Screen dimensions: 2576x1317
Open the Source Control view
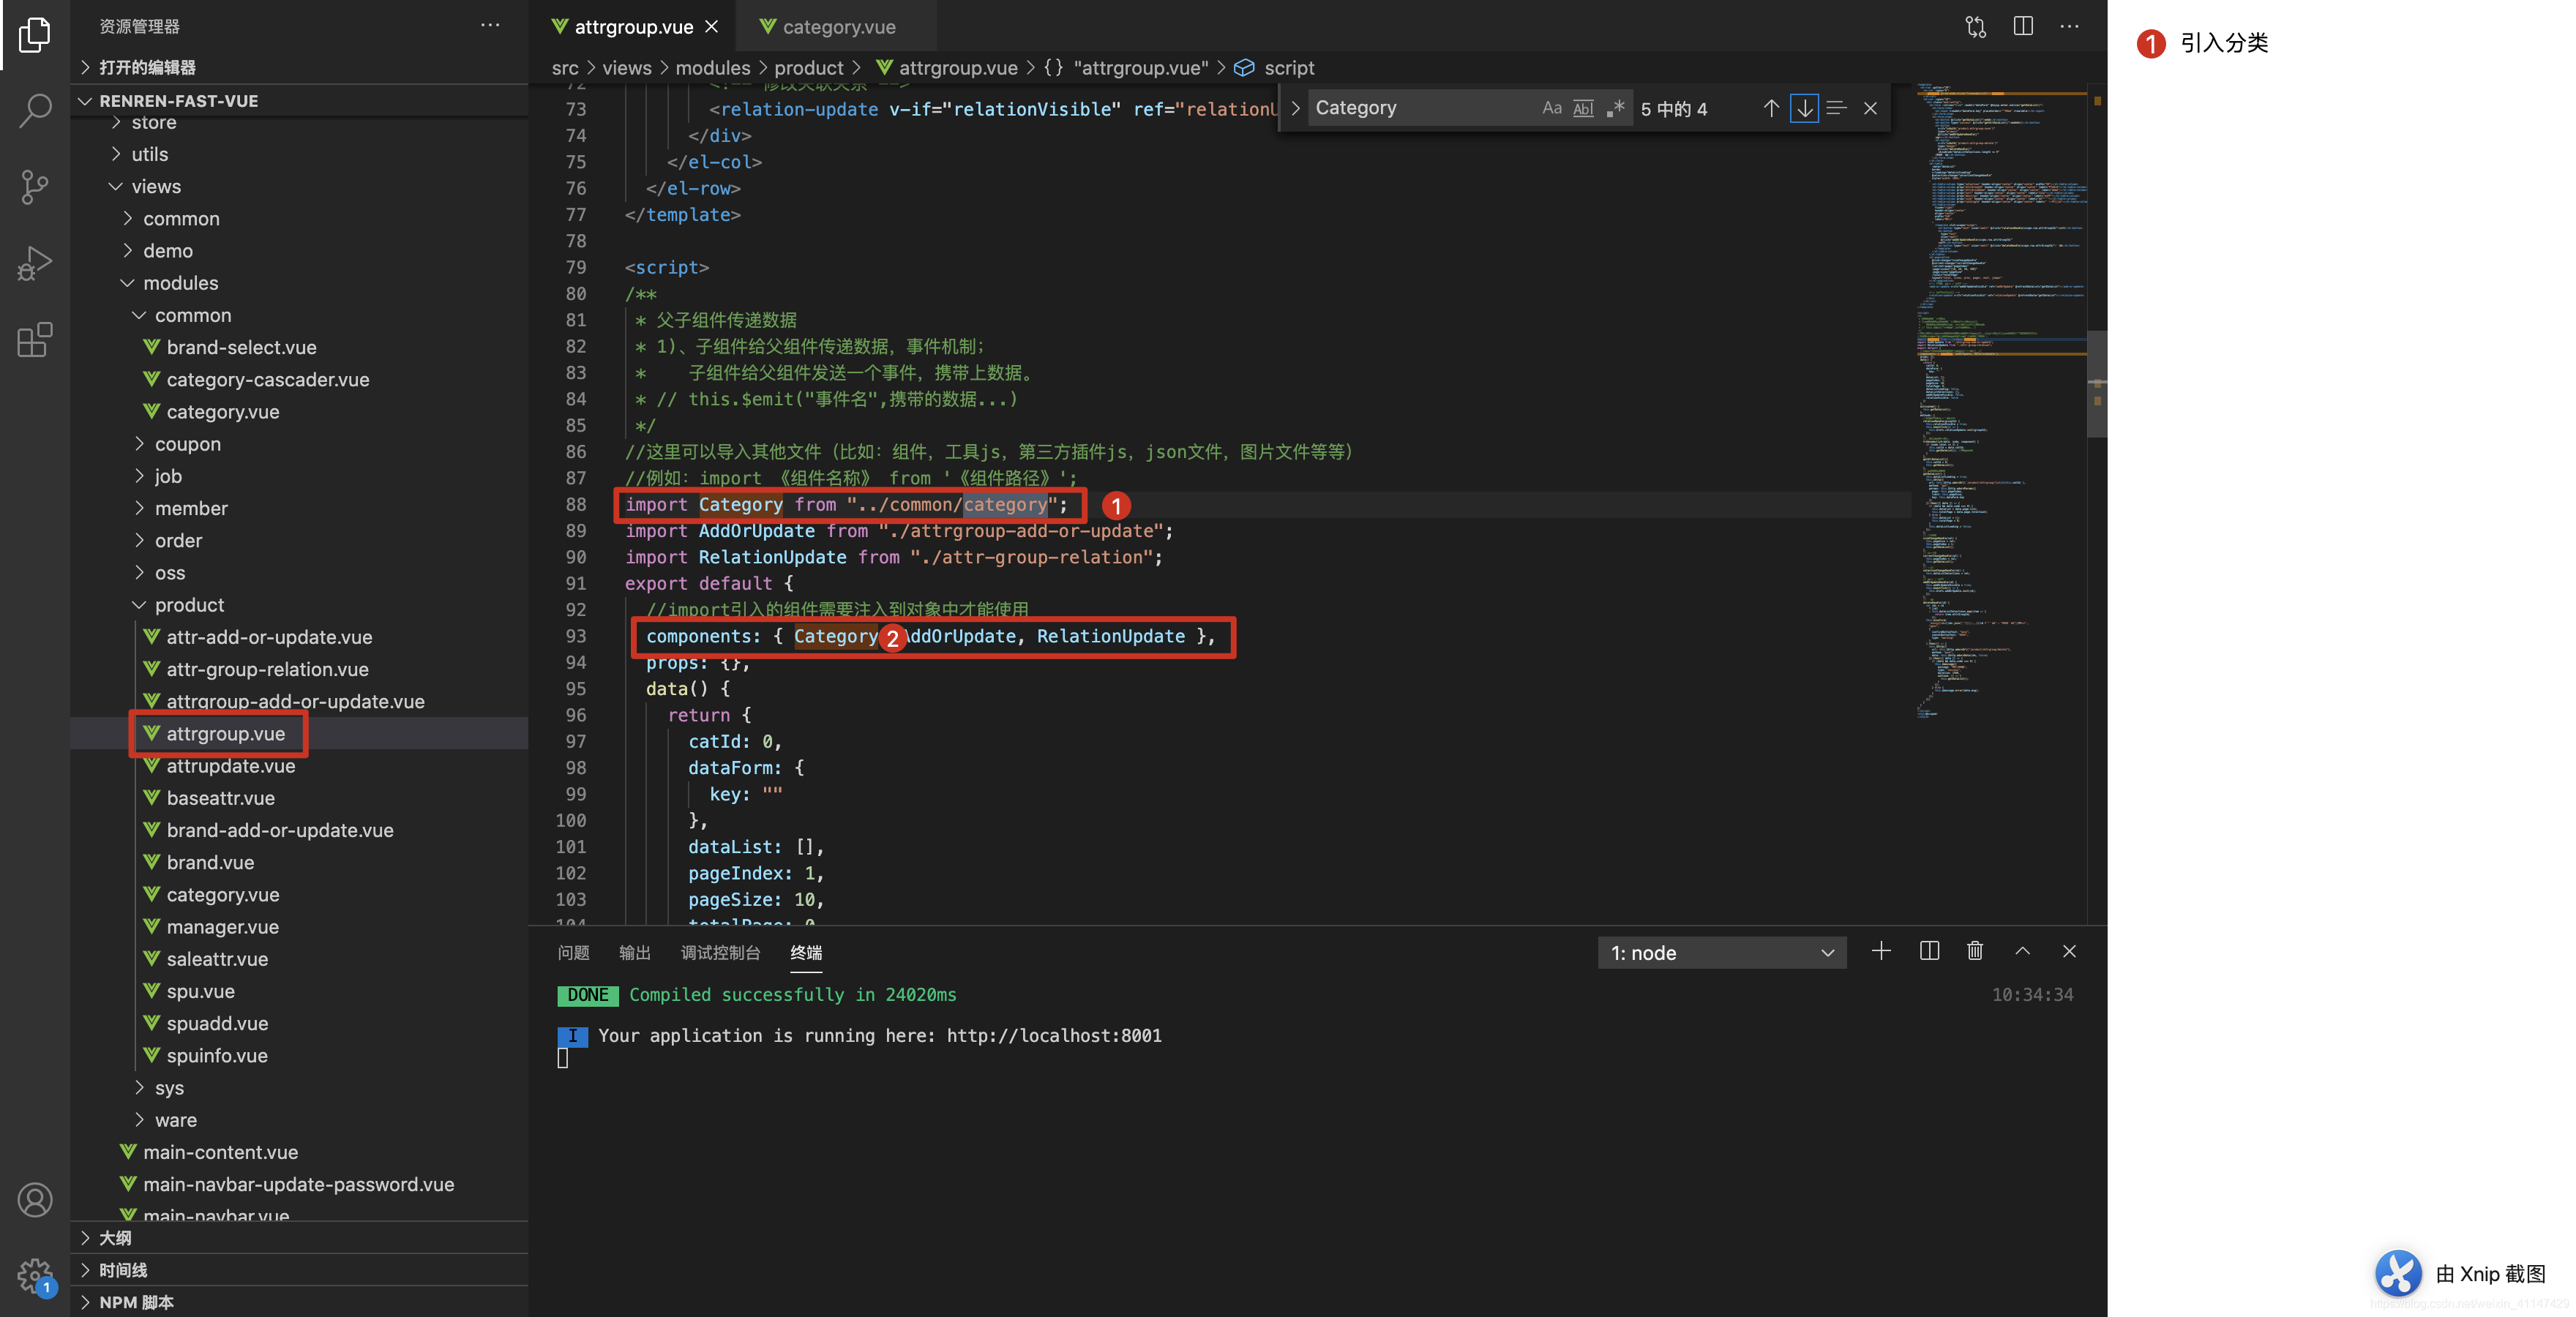tap(35, 187)
